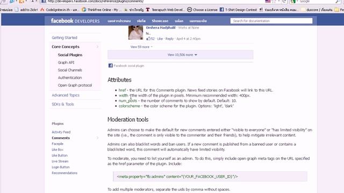Open the duocore bookmark folder
Screen dimensions: 344x193
click(x=317, y=10)
